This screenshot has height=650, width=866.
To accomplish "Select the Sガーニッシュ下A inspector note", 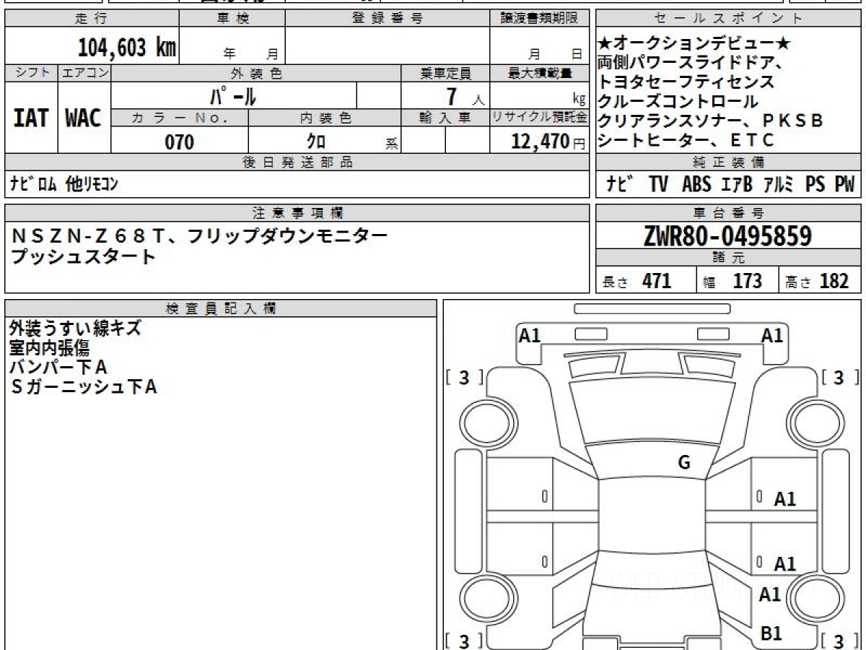I will pyautogui.click(x=84, y=387).
